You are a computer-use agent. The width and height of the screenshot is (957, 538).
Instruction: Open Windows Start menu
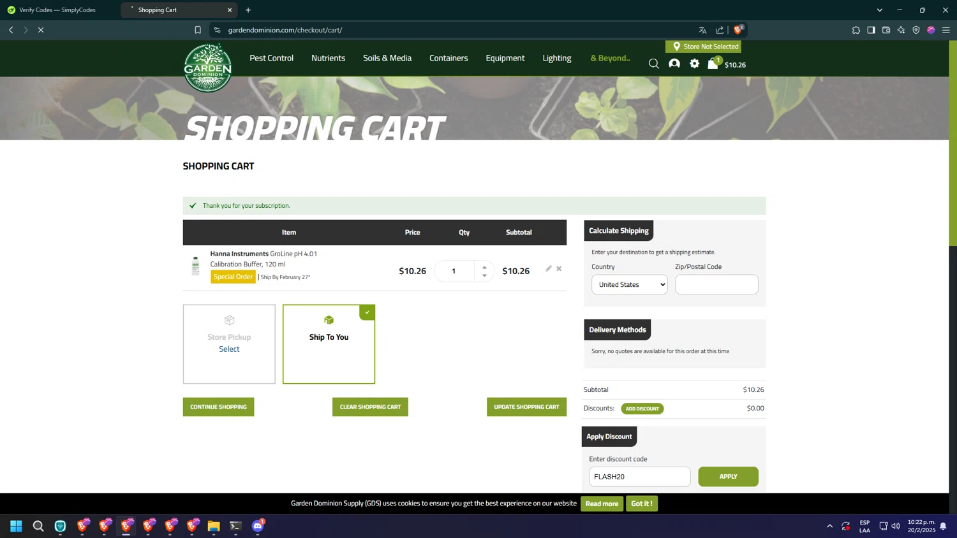coord(17,526)
